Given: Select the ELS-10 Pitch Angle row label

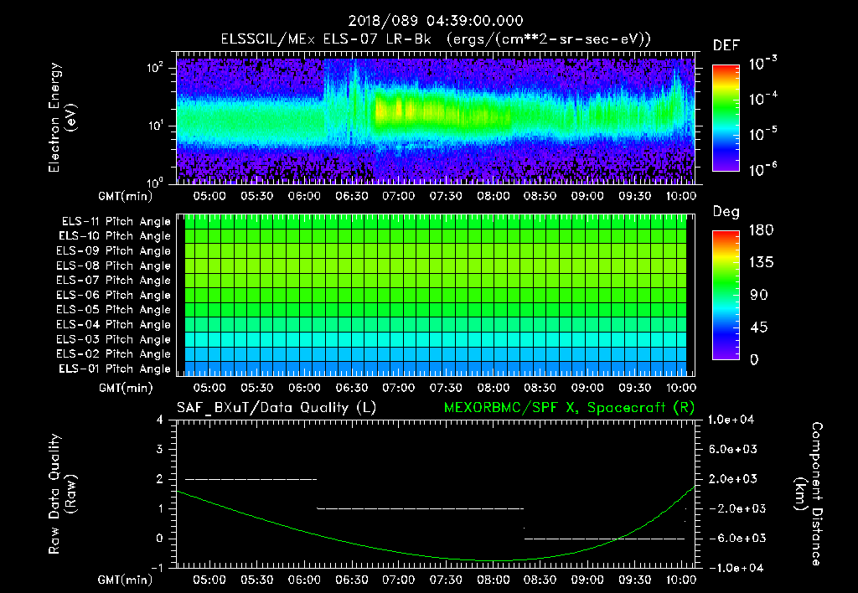Looking at the screenshot, I should pyautogui.click(x=115, y=236).
